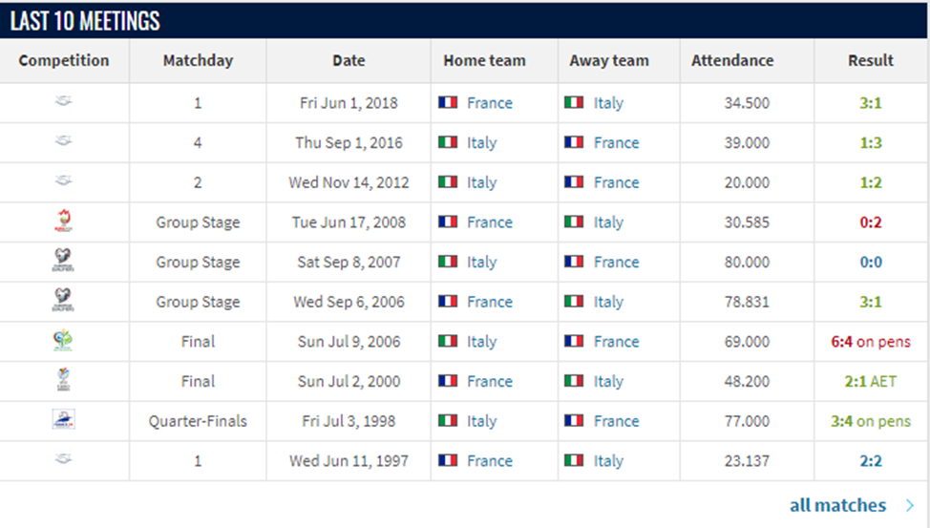
Task: Open the 2:1 AET result for the 2000 final
Action: (x=870, y=381)
